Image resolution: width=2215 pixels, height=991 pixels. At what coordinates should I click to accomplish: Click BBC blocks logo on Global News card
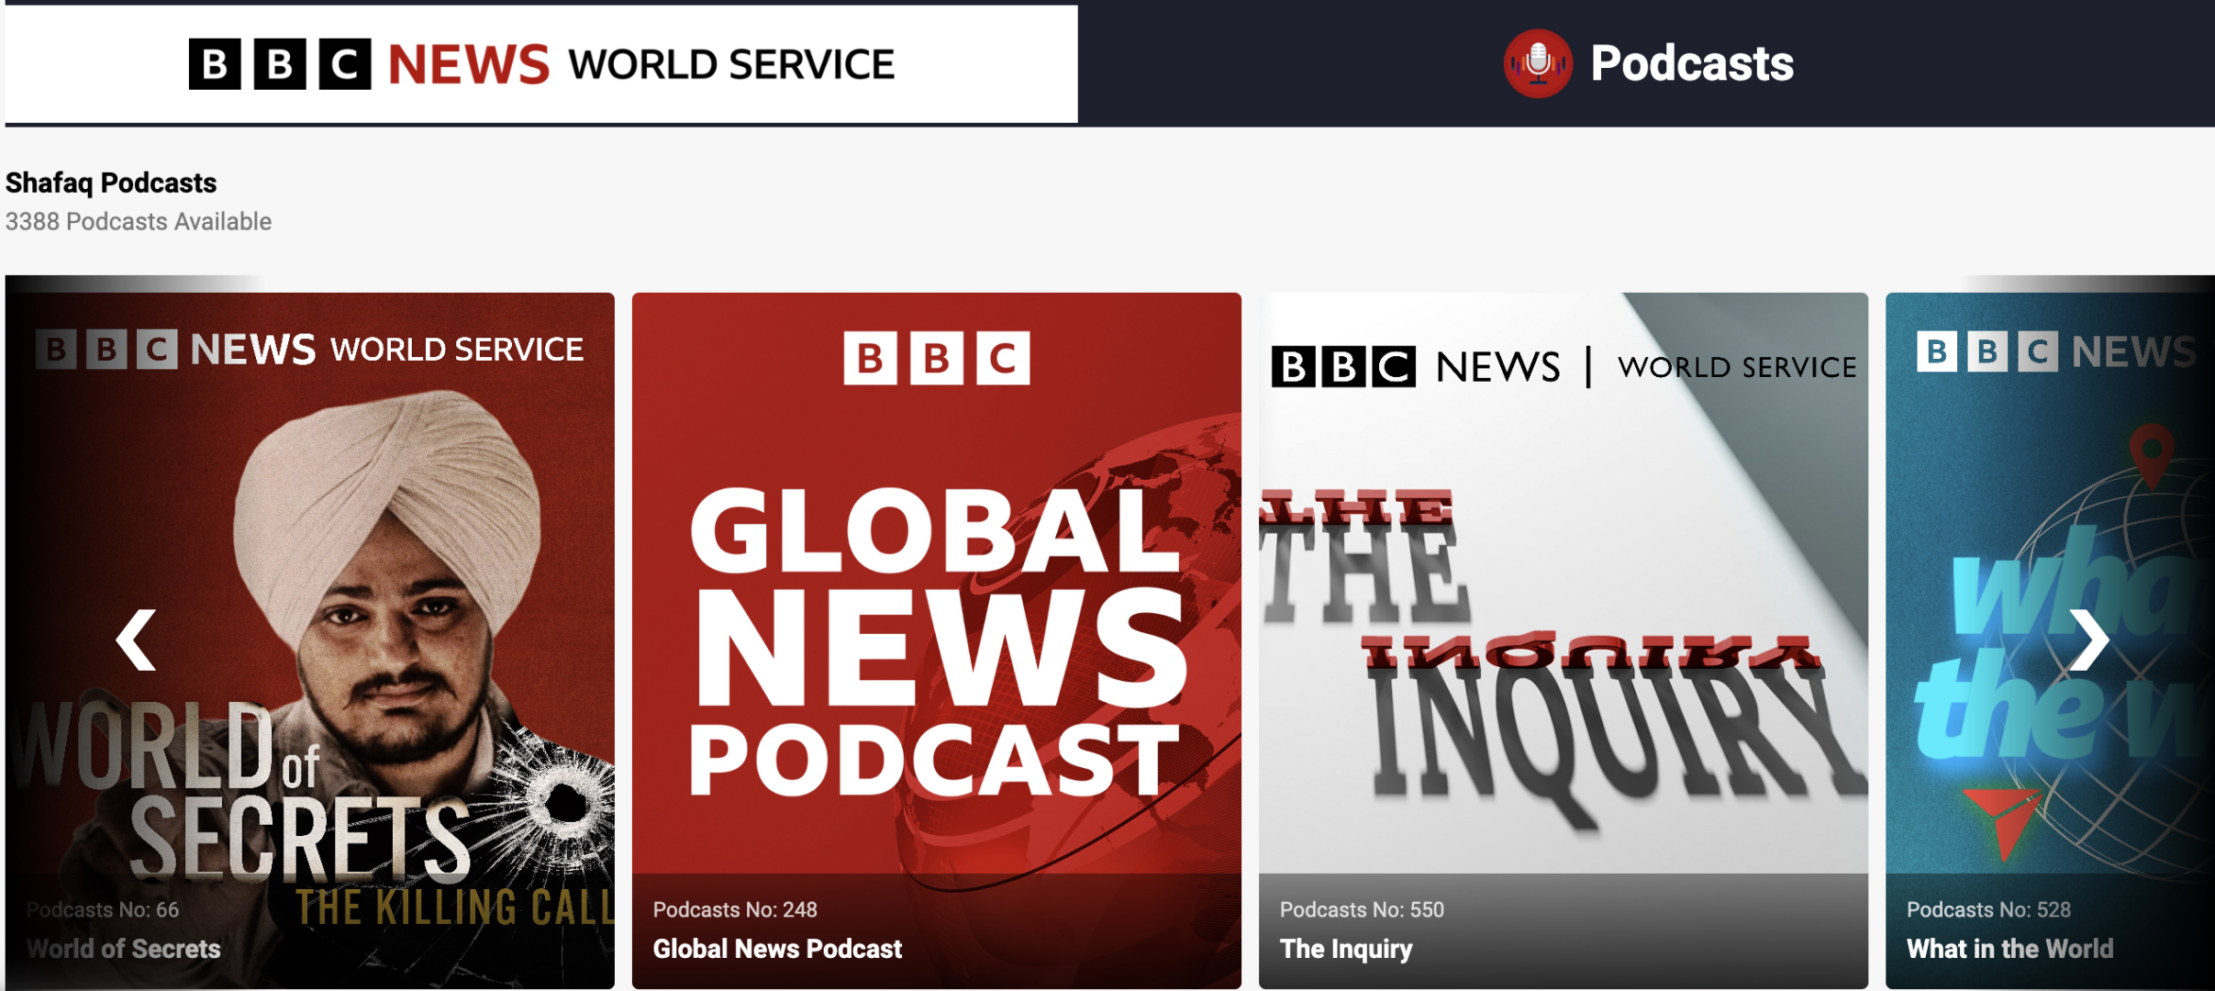coord(936,358)
